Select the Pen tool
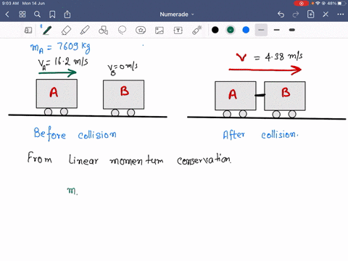 [x=46, y=30]
